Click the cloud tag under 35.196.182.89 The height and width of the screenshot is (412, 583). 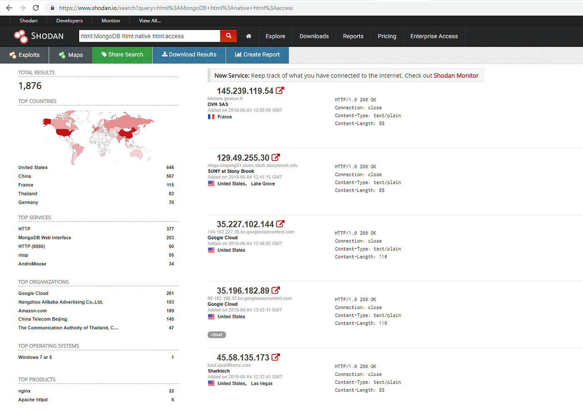[217, 335]
